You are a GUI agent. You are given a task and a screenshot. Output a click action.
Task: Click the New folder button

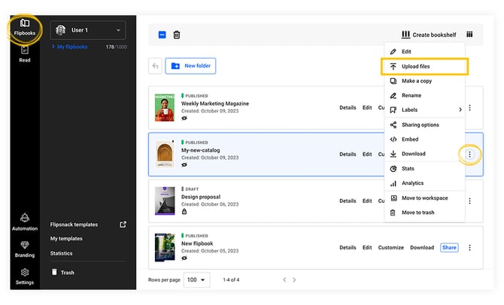190,66
